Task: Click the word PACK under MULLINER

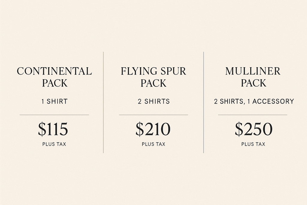Action: 253,83
